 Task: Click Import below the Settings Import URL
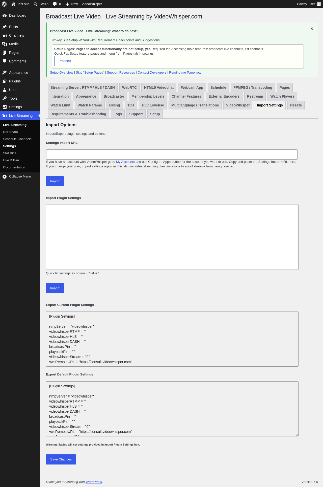[55, 181]
